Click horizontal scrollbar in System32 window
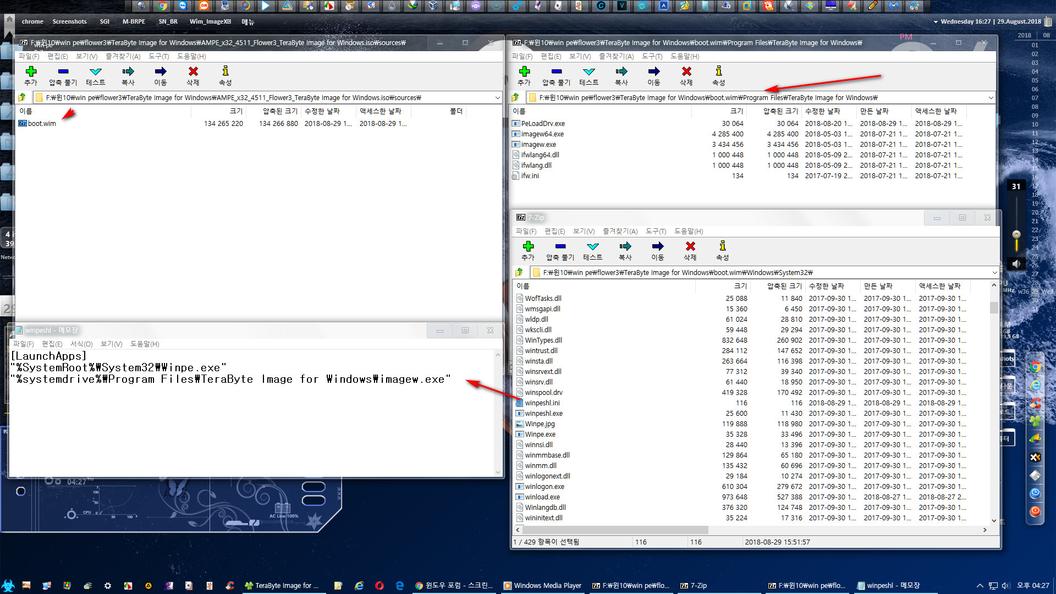This screenshot has width=1056, height=594. (x=615, y=530)
